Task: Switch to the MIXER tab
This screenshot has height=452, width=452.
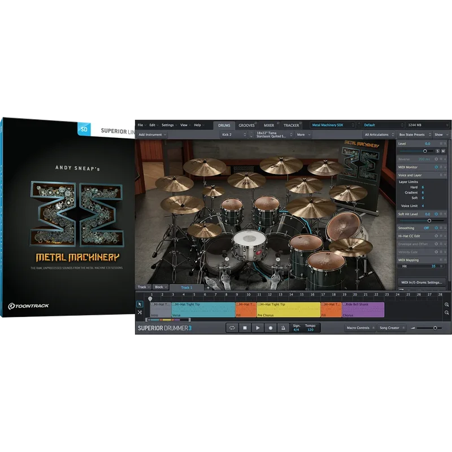Action: point(269,125)
